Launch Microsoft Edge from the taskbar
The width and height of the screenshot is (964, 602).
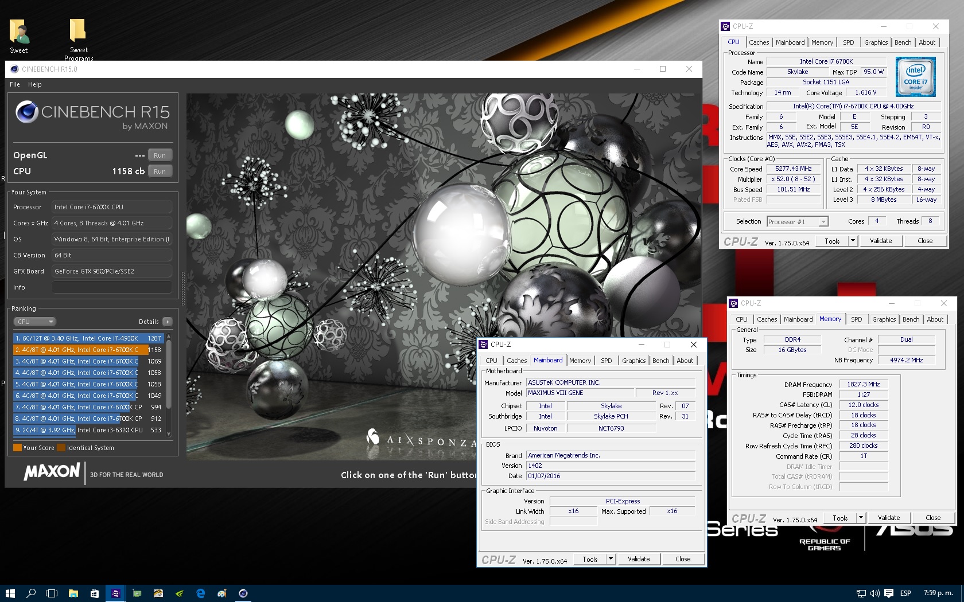point(201,593)
